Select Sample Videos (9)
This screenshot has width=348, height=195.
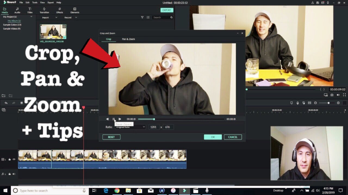click(x=12, y=28)
